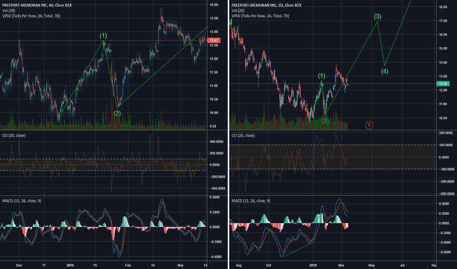457x269 pixels.
Task: Click VPSV indicator legend on 60-minute chart
Action: point(31,16)
